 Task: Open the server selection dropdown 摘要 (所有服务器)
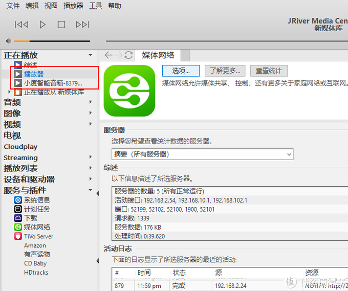coord(203,154)
